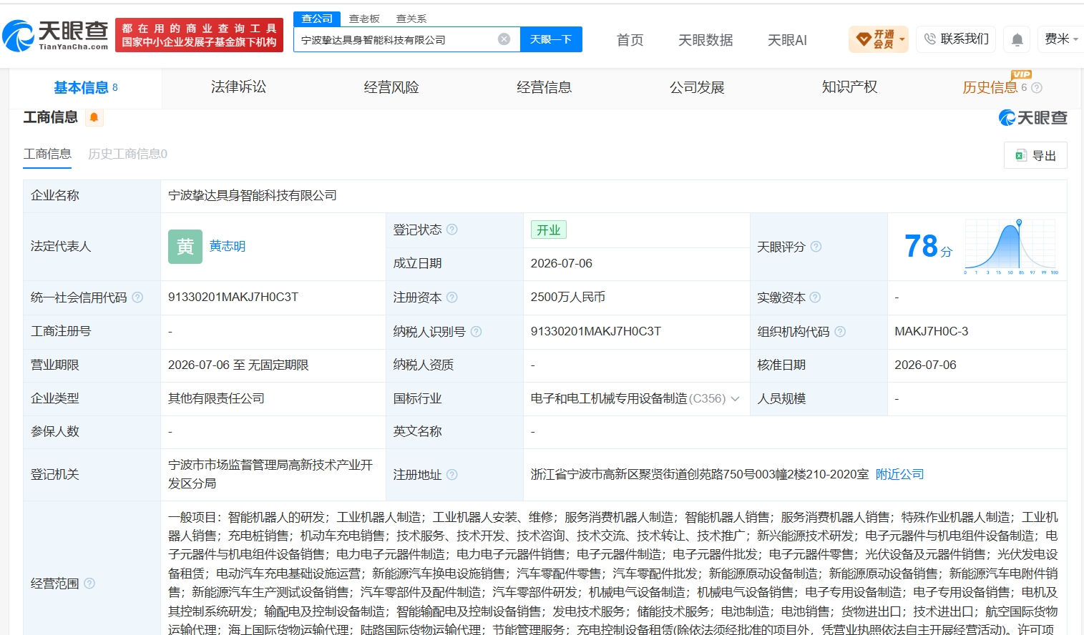Open the 开通会员 VIP dropdown
The height and width of the screenshot is (635, 1084).
point(879,39)
